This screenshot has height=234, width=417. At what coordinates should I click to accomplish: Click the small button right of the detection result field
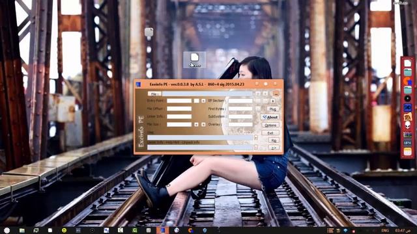click(256, 138)
